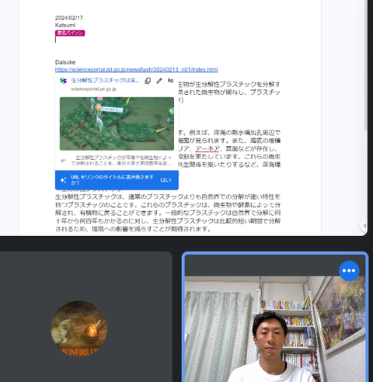Open the link preview seabed thumbnail image

click(x=117, y=123)
